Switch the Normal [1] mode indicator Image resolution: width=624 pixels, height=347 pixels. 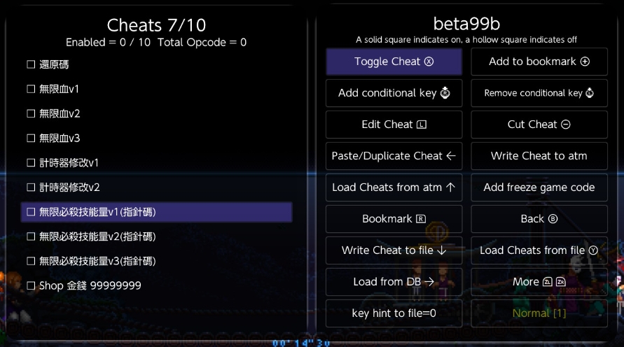[x=539, y=313]
